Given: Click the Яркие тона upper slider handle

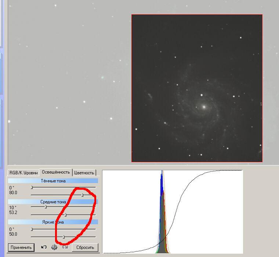Looking at the screenshot, I should click(32, 229).
